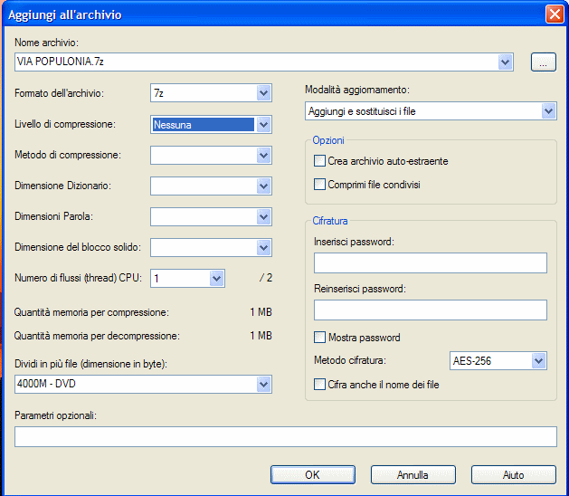This screenshot has width=569, height=496.
Task: Expand Dimensione del blocco solido dropdown
Action: 211,248
